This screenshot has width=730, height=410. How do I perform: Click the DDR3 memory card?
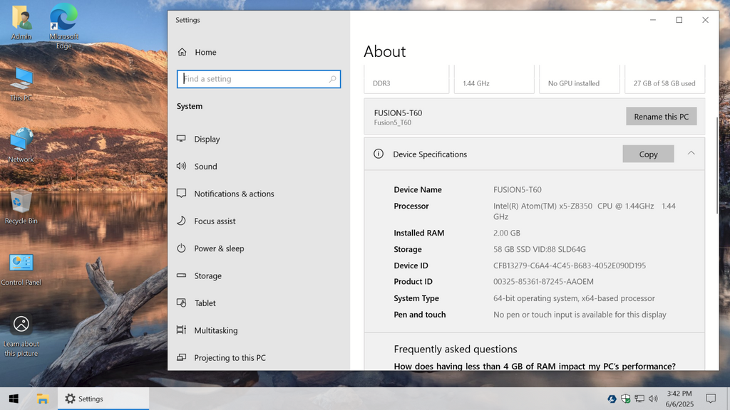point(406,80)
